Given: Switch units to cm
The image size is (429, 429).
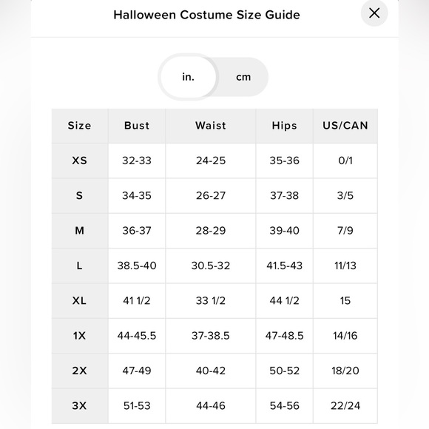Looking at the screenshot, I should 243,77.
